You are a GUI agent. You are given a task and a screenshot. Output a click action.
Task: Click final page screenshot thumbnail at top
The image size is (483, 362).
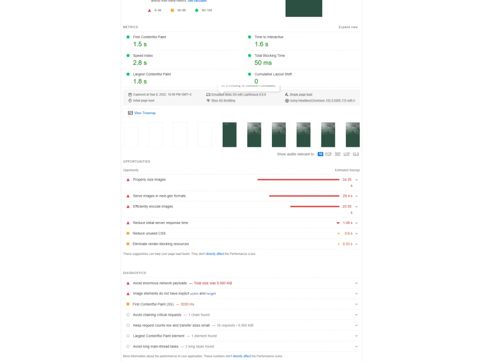pyautogui.click(x=304, y=8)
